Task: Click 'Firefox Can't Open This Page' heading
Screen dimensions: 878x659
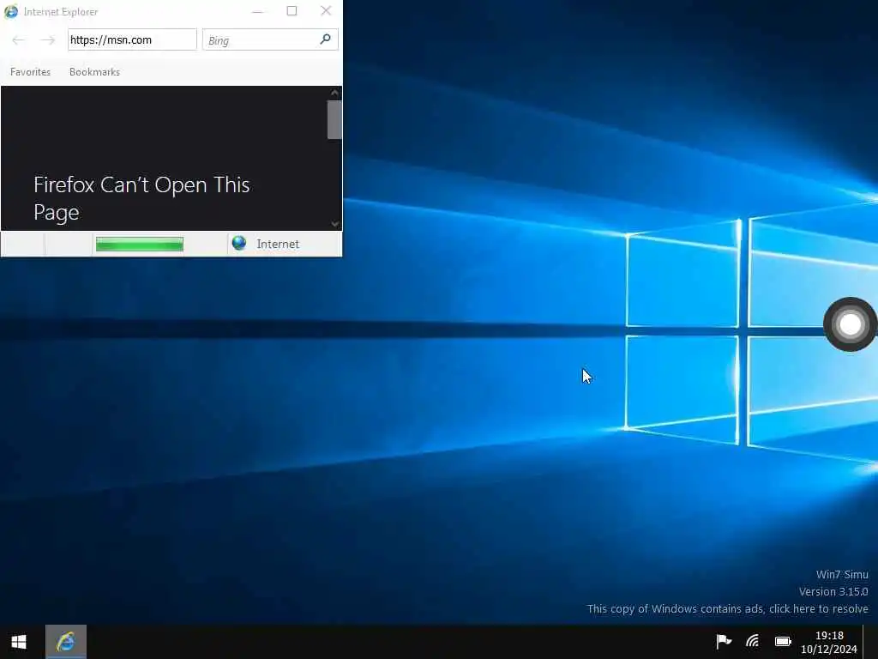Action: click(x=141, y=198)
